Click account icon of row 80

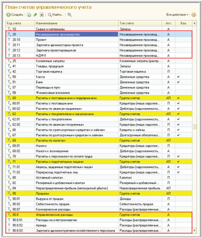tap(9, 177)
